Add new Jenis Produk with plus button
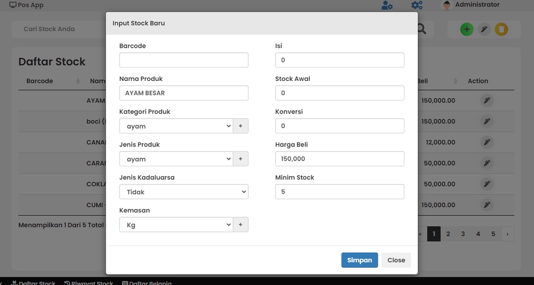This screenshot has width=534, height=285. click(240, 159)
